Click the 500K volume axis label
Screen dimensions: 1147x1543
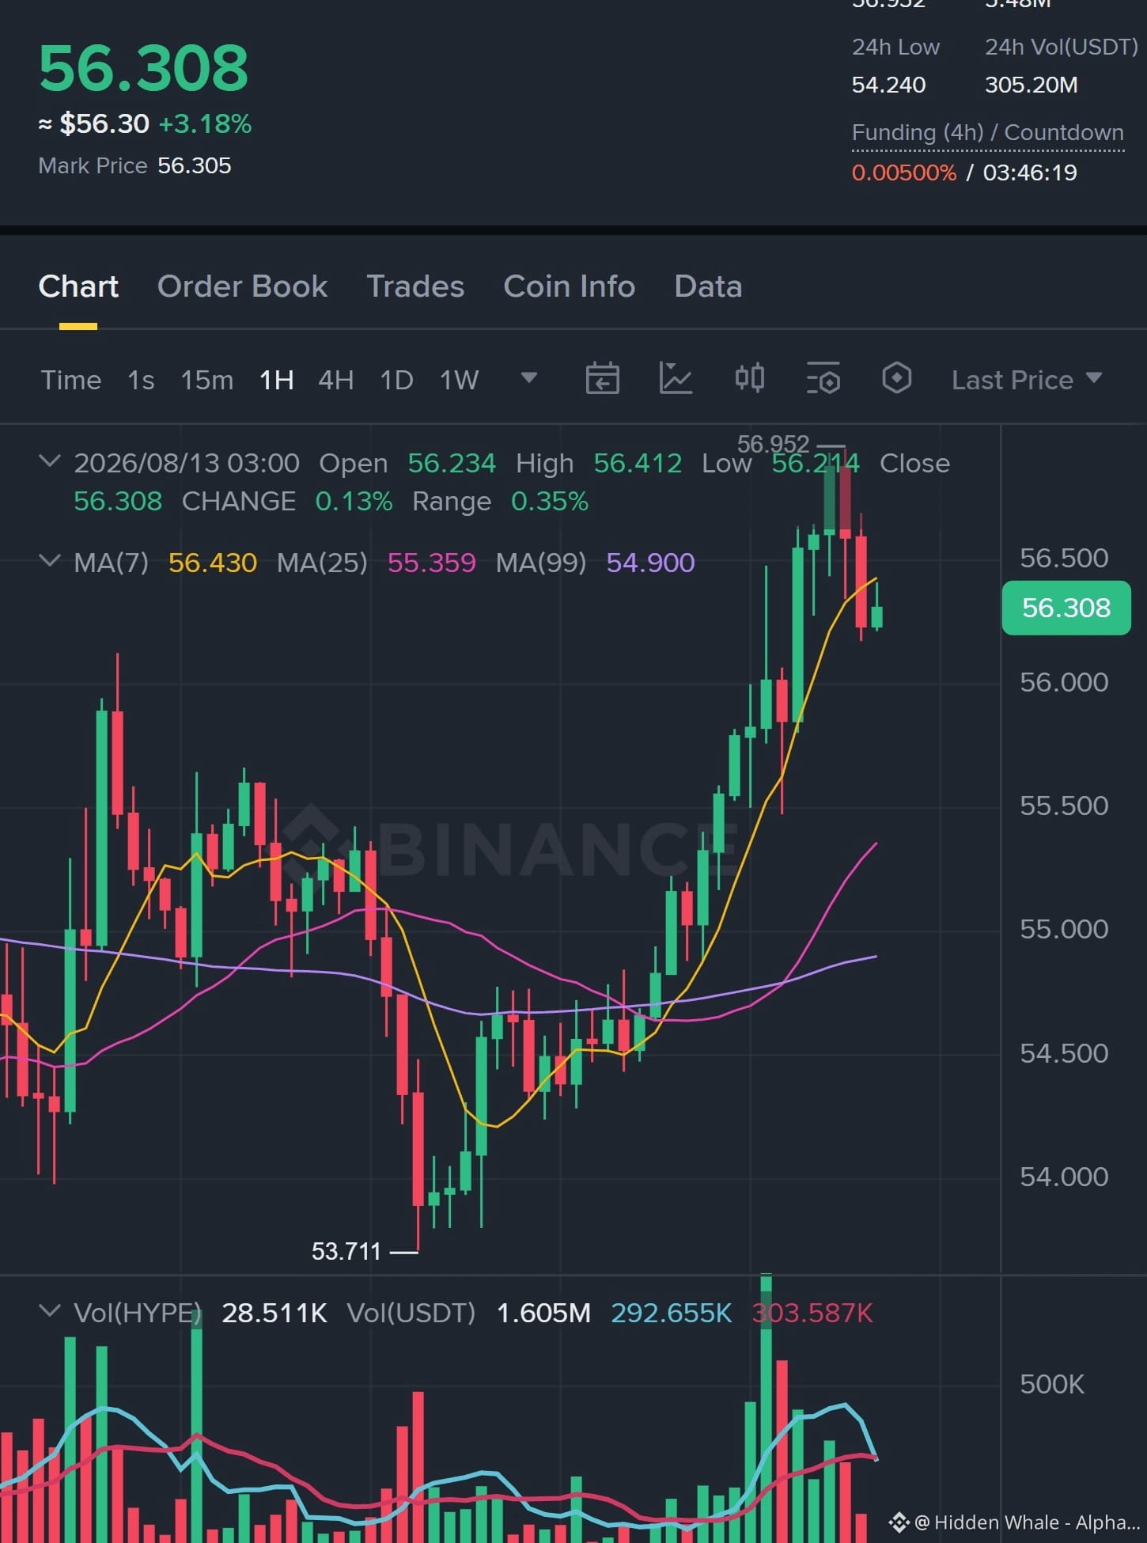pyautogui.click(x=1052, y=1384)
